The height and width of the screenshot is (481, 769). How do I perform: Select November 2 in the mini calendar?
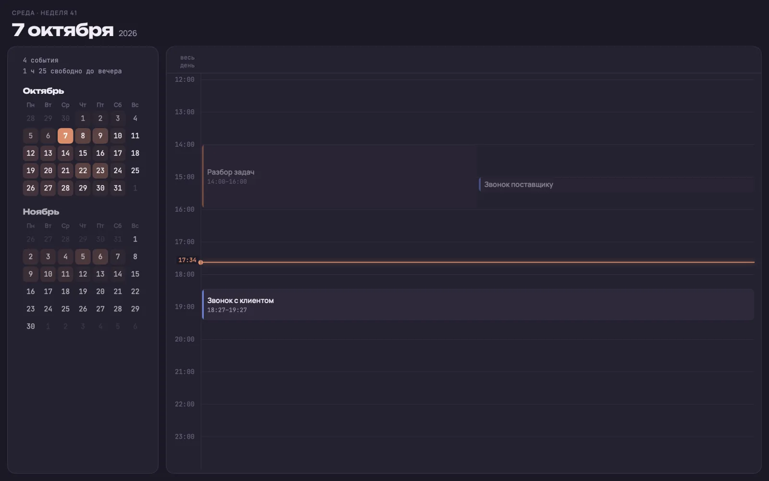pyautogui.click(x=31, y=256)
